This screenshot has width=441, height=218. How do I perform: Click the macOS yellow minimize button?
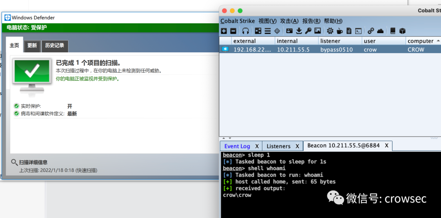tap(232, 11)
